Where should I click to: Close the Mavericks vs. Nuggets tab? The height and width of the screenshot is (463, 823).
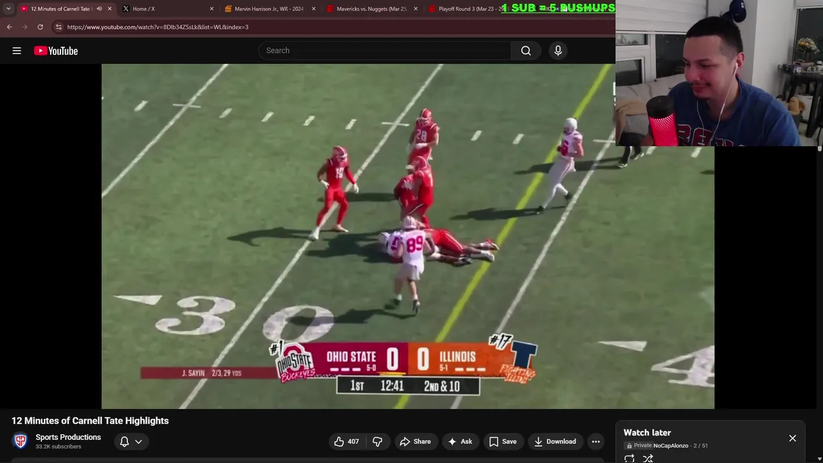415,9
